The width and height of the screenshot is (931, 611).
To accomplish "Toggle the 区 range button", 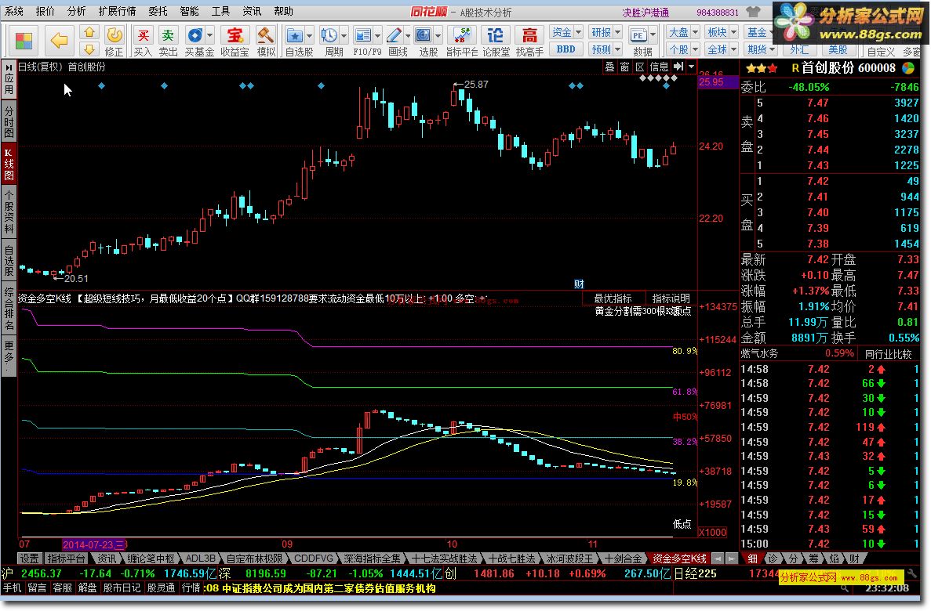I will [640, 67].
